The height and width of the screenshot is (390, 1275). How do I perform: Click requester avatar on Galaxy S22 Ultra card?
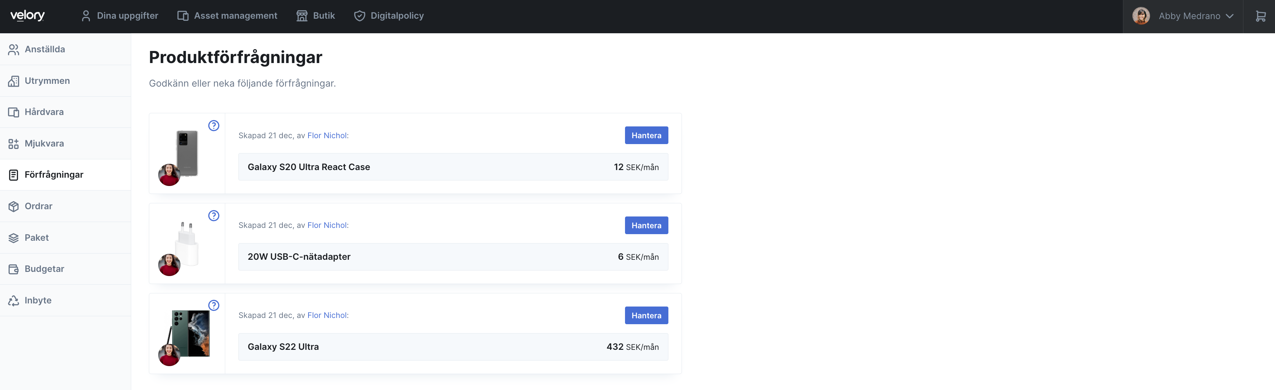(x=169, y=355)
